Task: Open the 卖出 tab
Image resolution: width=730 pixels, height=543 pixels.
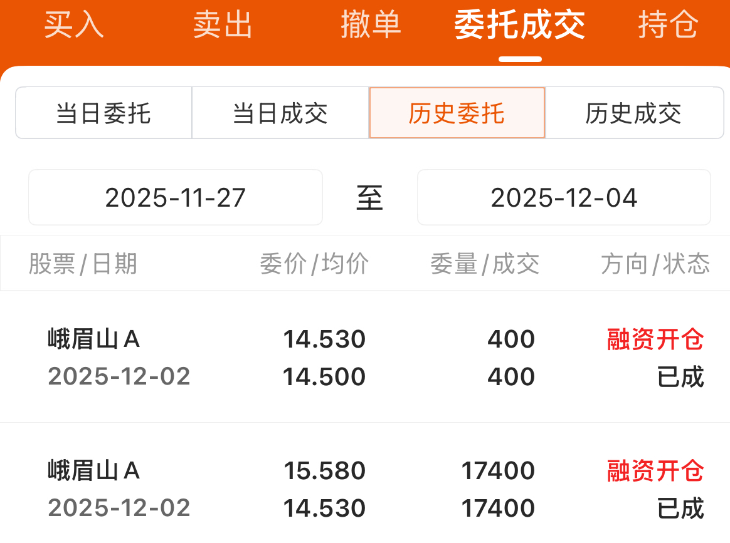Action: click(223, 25)
